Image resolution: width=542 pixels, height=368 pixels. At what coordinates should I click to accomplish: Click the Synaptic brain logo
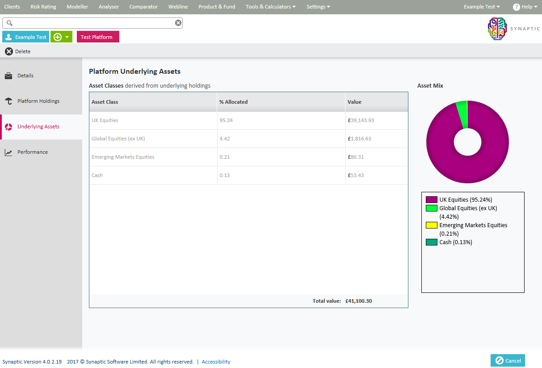click(x=497, y=29)
